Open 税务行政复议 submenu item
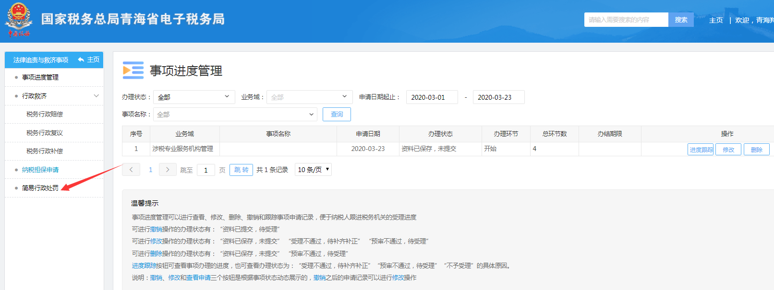Viewport: 774px width, 290px height. 45,133
